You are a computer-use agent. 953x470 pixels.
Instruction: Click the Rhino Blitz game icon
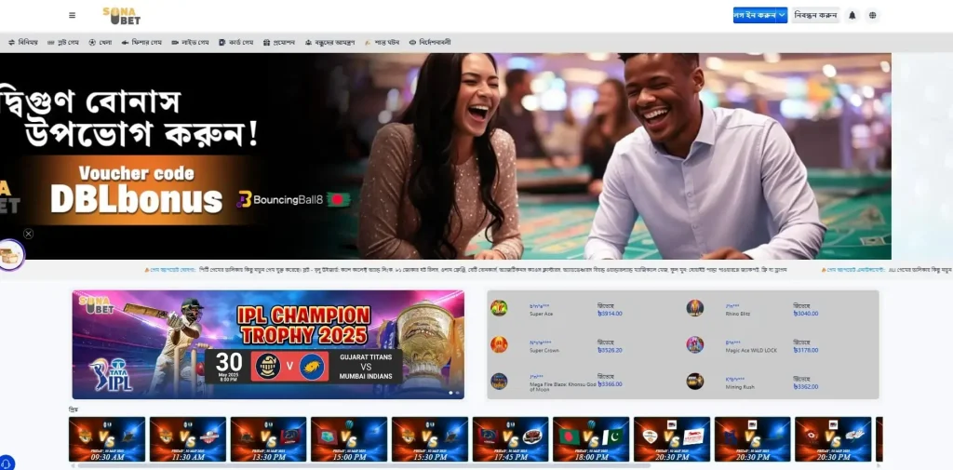[x=694, y=308]
